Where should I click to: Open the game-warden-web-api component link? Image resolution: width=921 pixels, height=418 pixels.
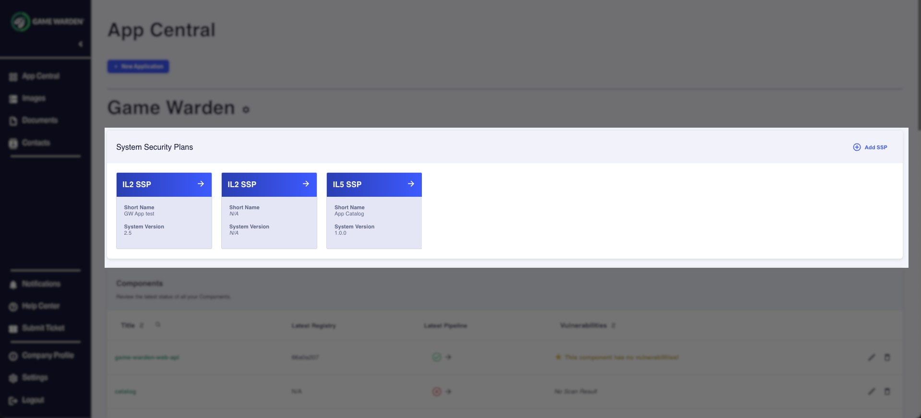point(147,358)
